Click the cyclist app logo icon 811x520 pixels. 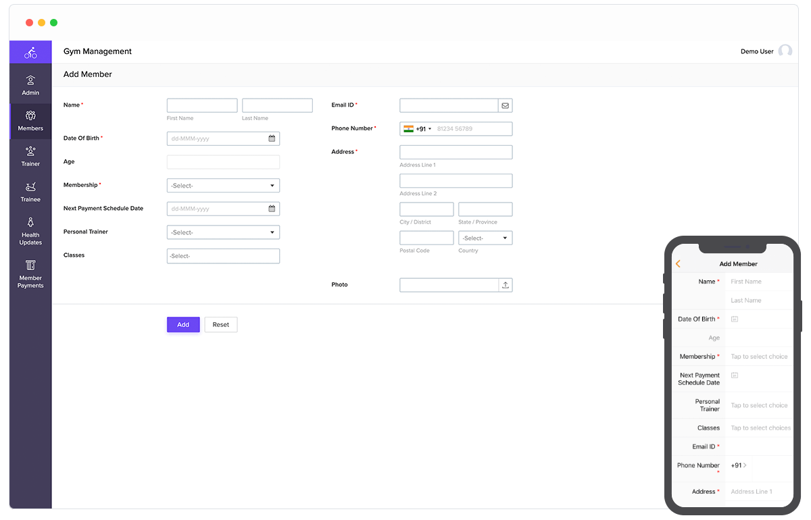(30, 52)
